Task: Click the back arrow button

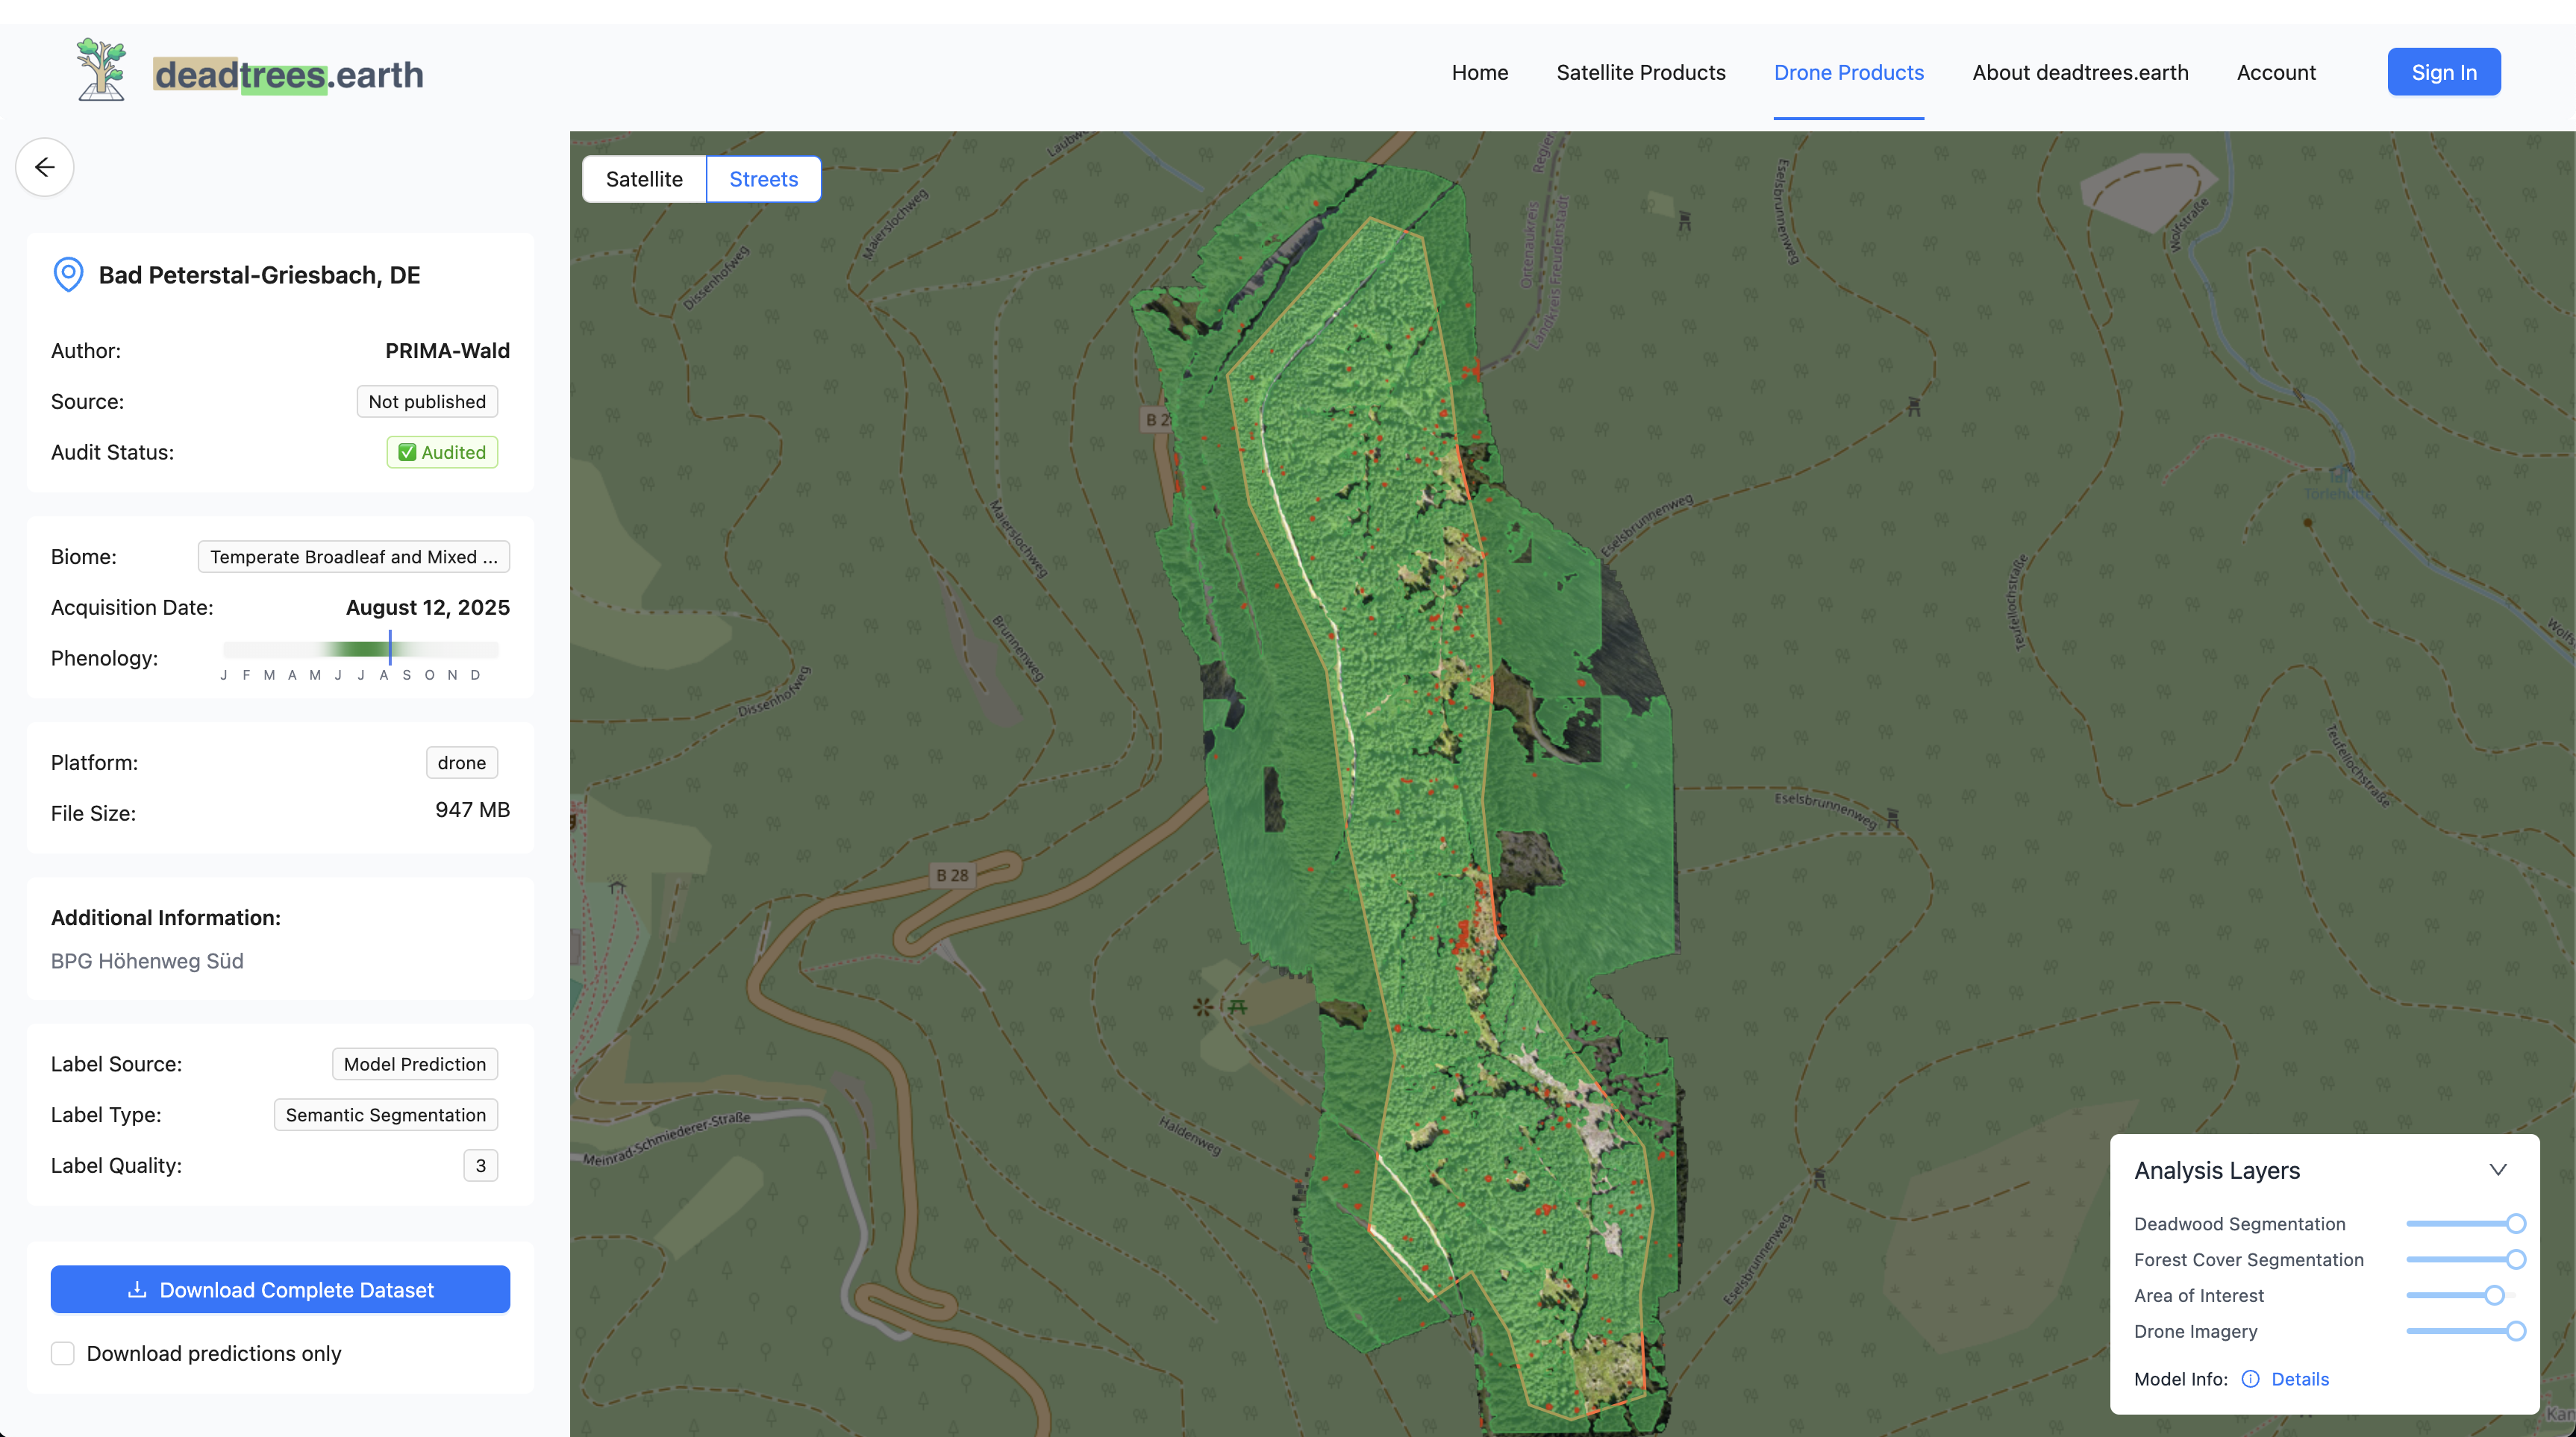Action: [x=45, y=167]
